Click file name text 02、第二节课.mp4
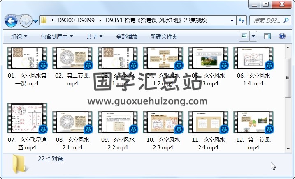This screenshot has height=179, width=295. [72, 80]
